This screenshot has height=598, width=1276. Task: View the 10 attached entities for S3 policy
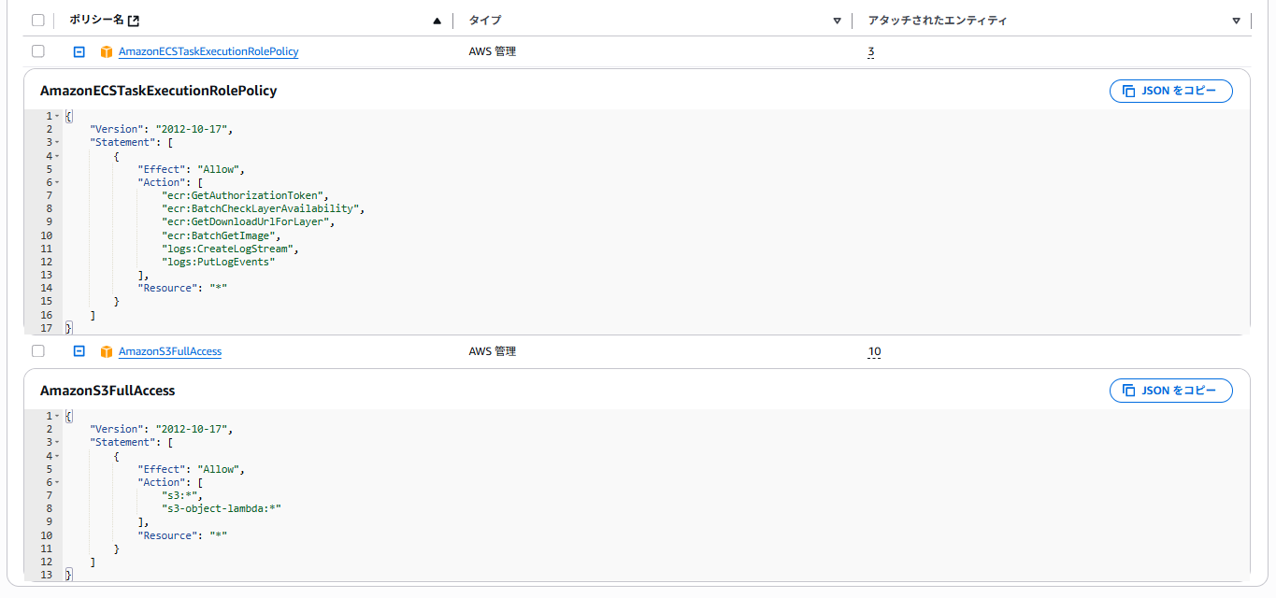click(x=874, y=352)
